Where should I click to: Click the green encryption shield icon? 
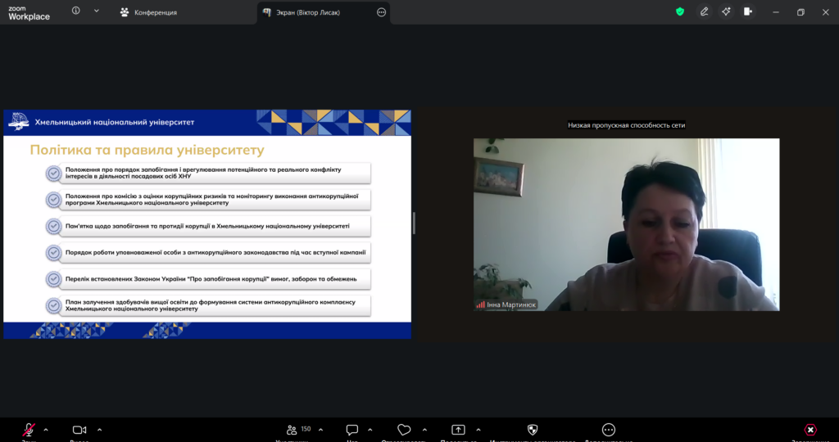[x=679, y=11]
